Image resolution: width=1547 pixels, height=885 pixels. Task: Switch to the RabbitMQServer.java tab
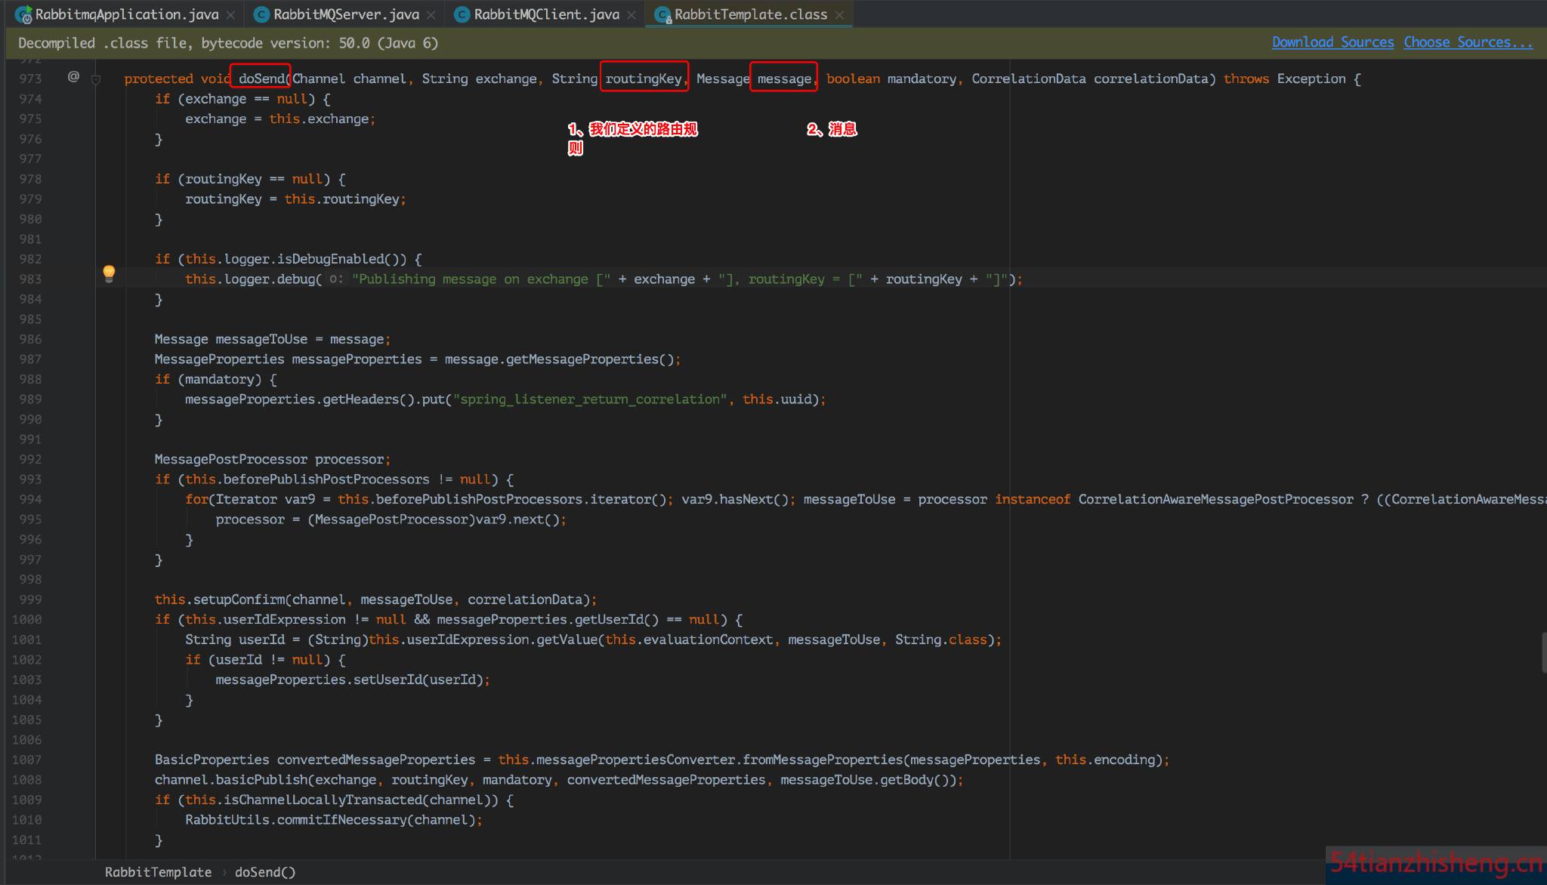[346, 14]
